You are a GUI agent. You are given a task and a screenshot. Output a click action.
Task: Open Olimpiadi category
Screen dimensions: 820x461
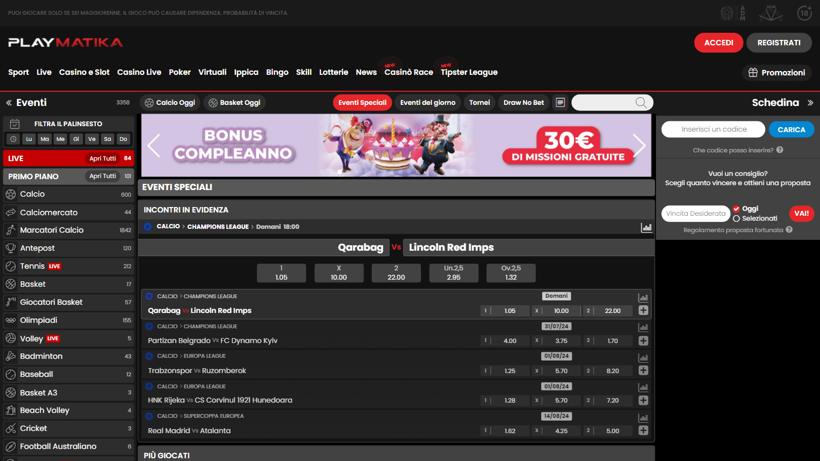point(68,320)
